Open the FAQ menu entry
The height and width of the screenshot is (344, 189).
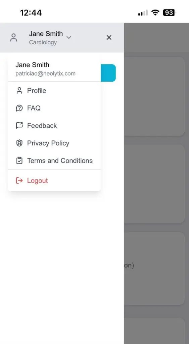click(54, 108)
